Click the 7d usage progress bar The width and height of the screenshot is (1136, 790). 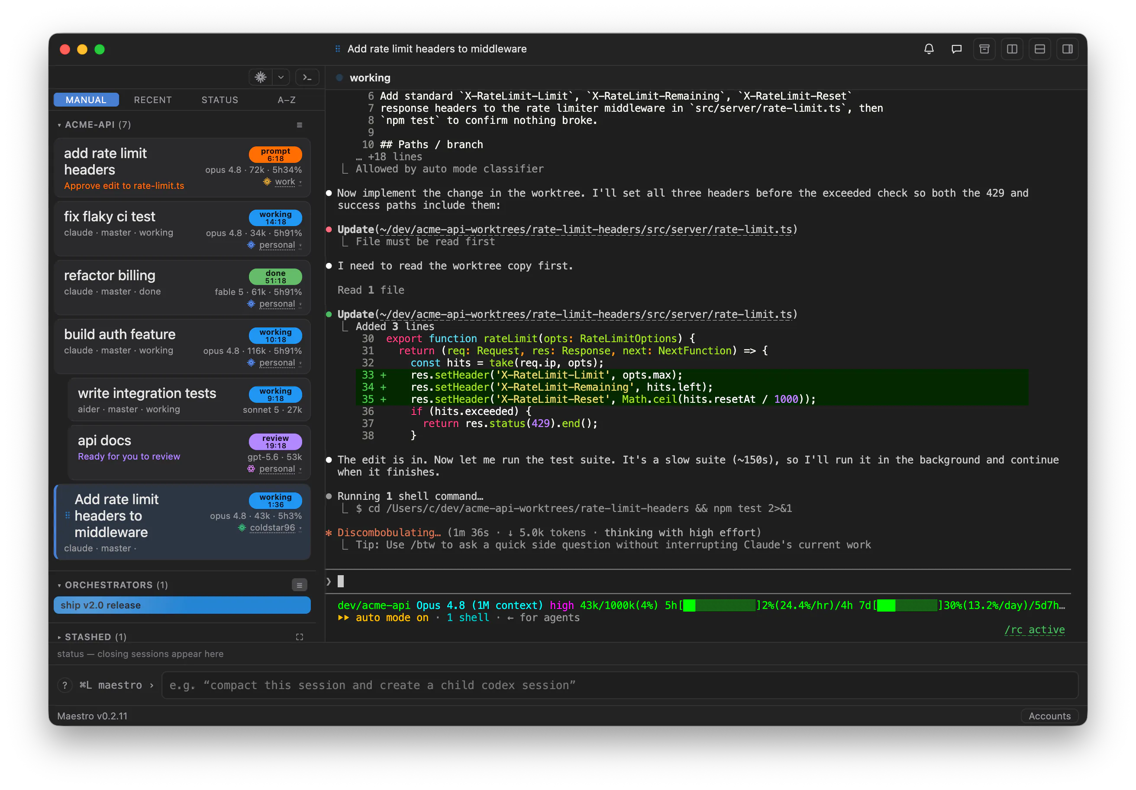907,605
